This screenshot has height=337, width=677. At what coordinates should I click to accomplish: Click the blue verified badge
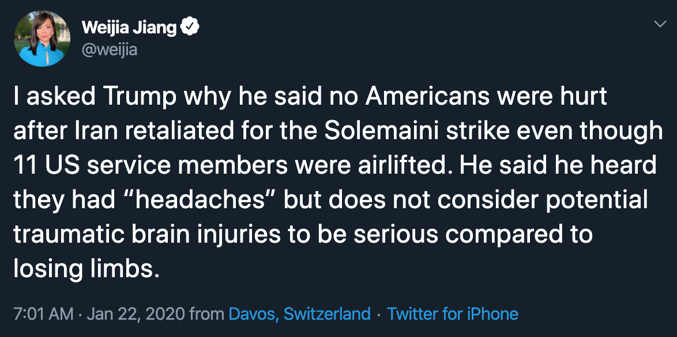(x=190, y=27)
